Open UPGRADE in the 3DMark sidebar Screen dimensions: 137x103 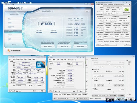10,35
